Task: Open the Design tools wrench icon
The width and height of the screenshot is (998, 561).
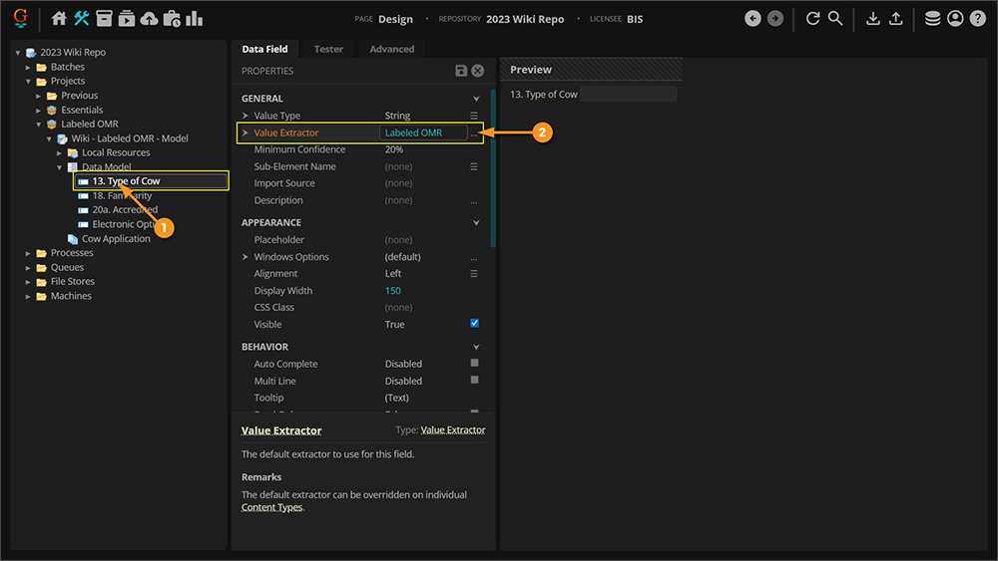Action: 82,19
